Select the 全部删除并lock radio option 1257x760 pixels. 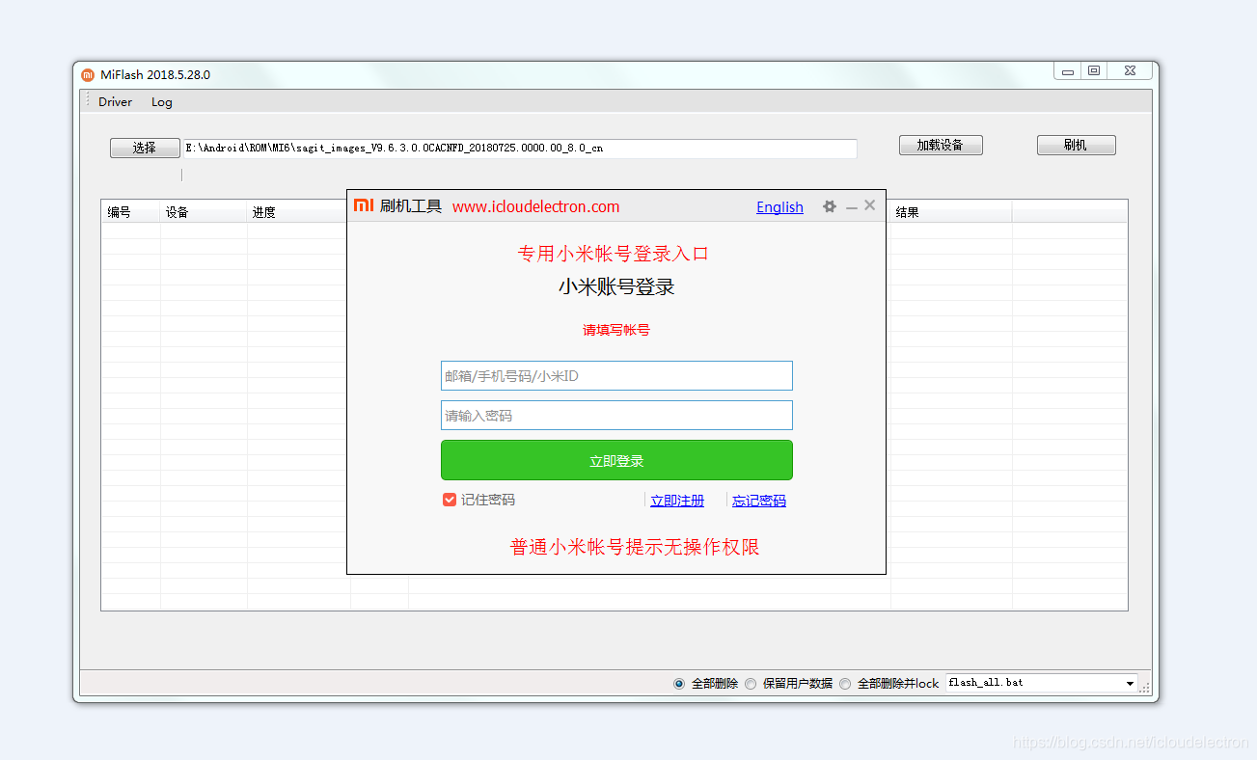tap(845, 684)
